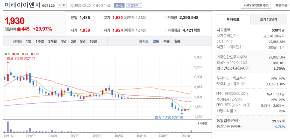Open help icon beside 배당수익률

[x=236, y=111]
